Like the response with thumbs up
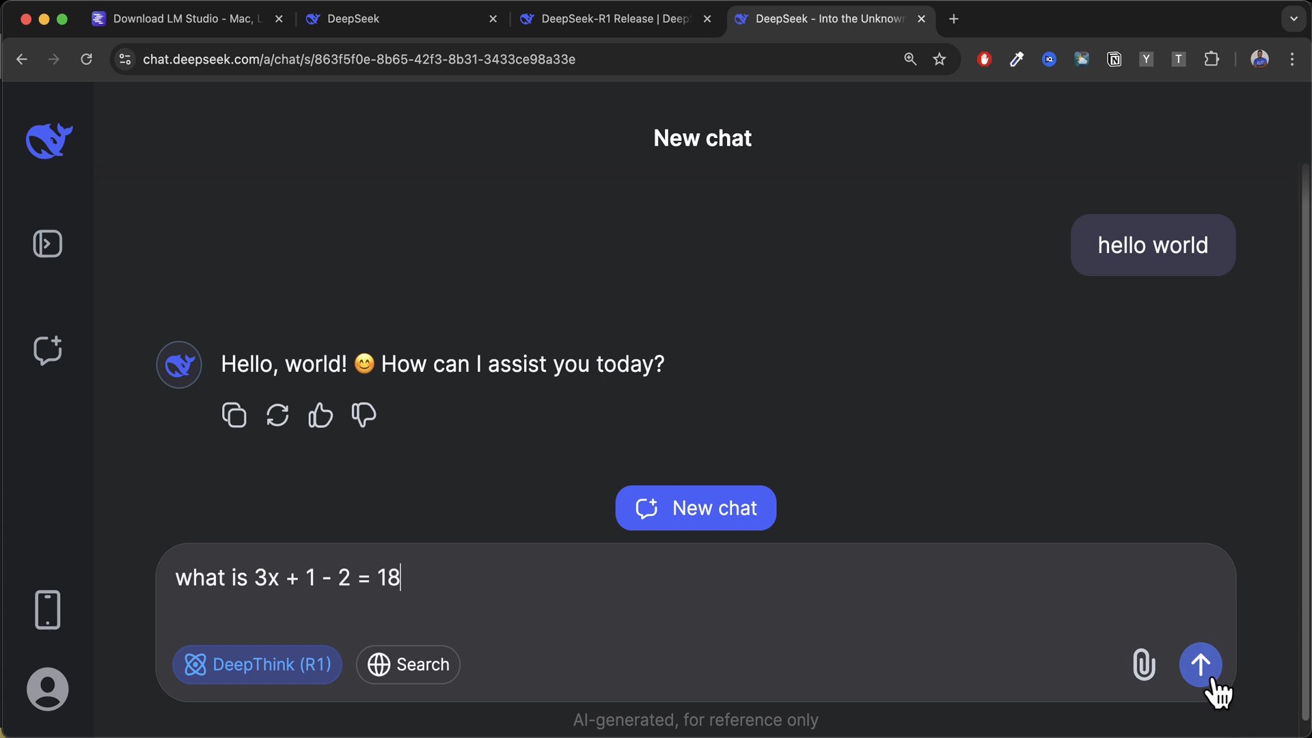This screenshot has width=1312, height=738. 320,415
